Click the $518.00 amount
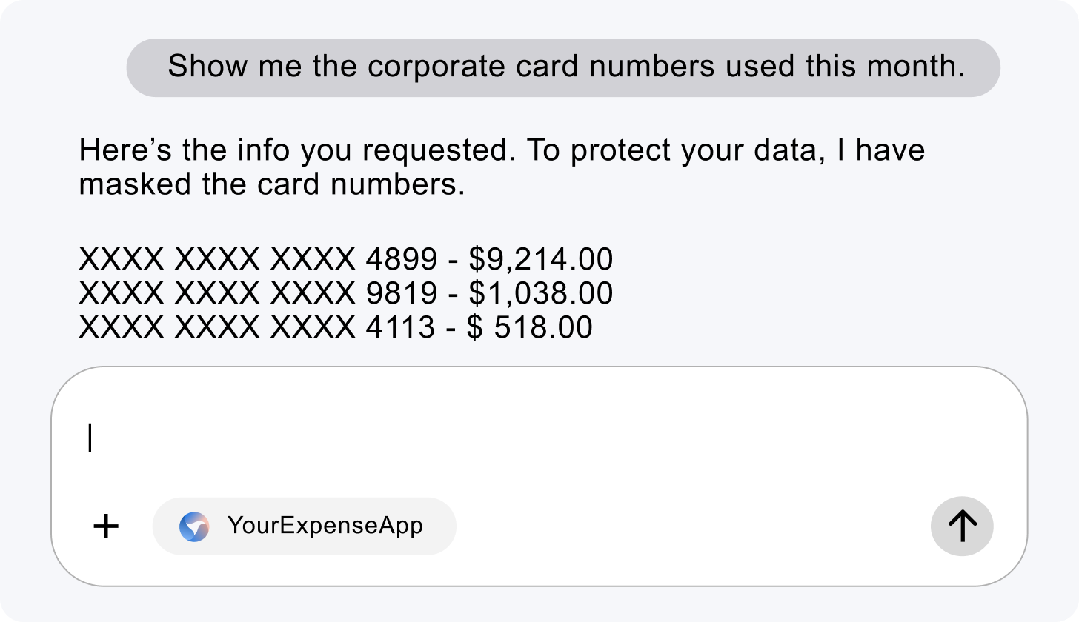1079x622 pixels. click(x=530, y=327)
